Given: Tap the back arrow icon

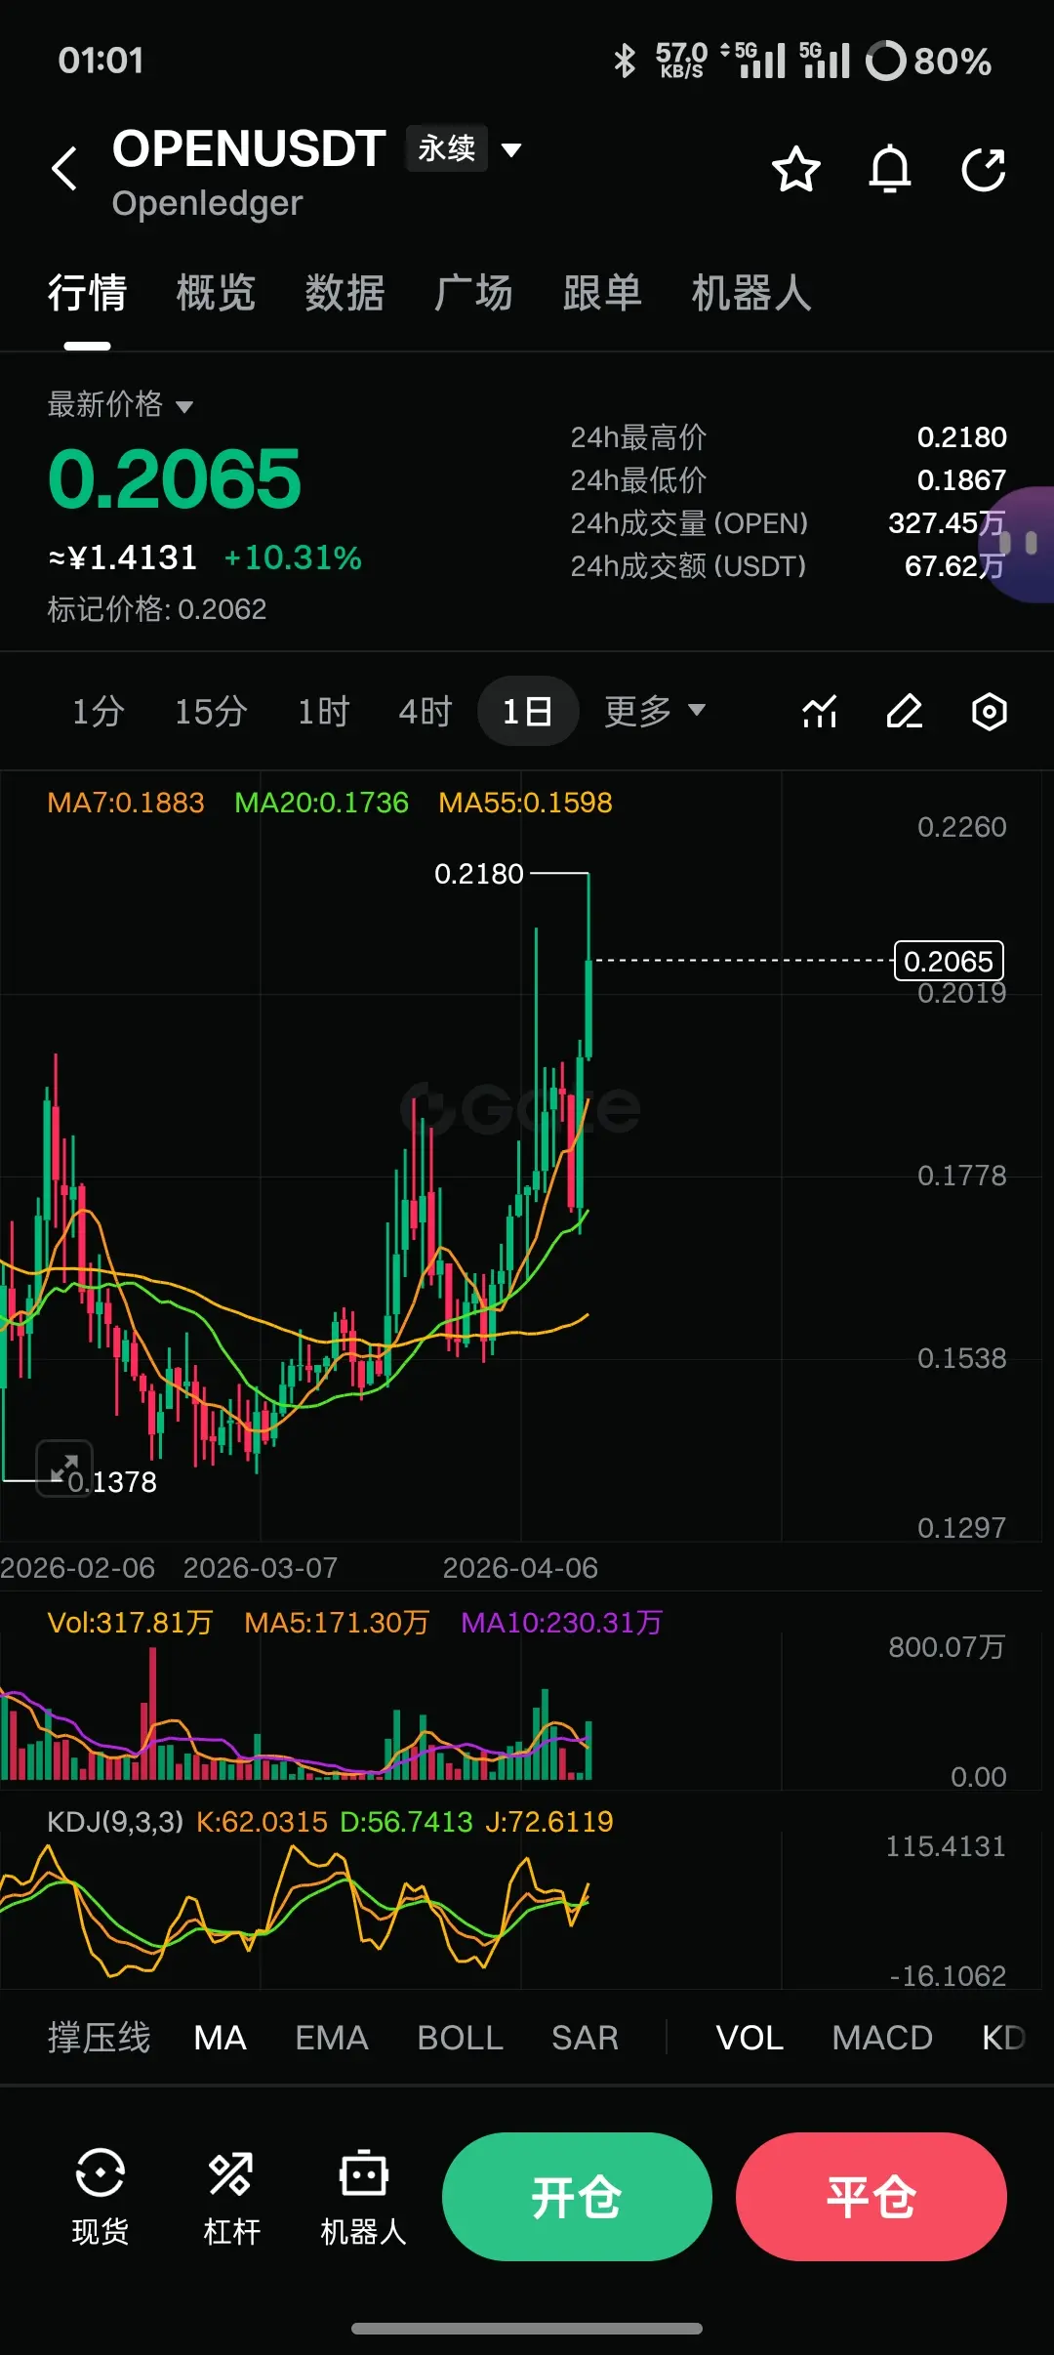Looking at the screenshot, I should [64, 168].
